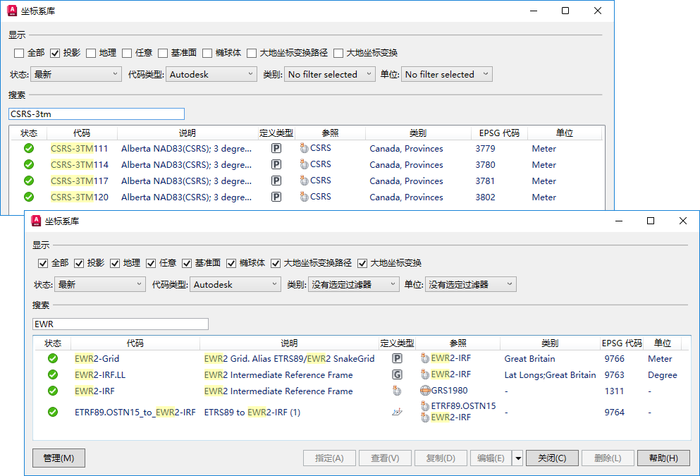Click the green status icon for EWR2-Grid
Screen dimensions: 700x476
coord(53,358)
